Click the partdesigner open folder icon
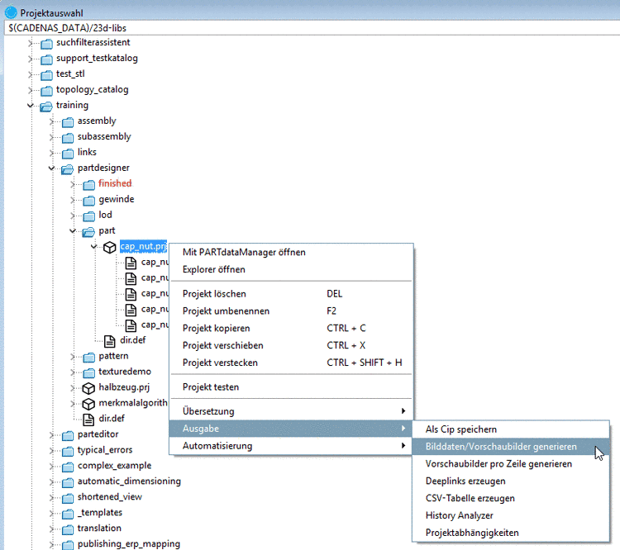The width and height of the screenshot is (620, 550). click(68, 168)
